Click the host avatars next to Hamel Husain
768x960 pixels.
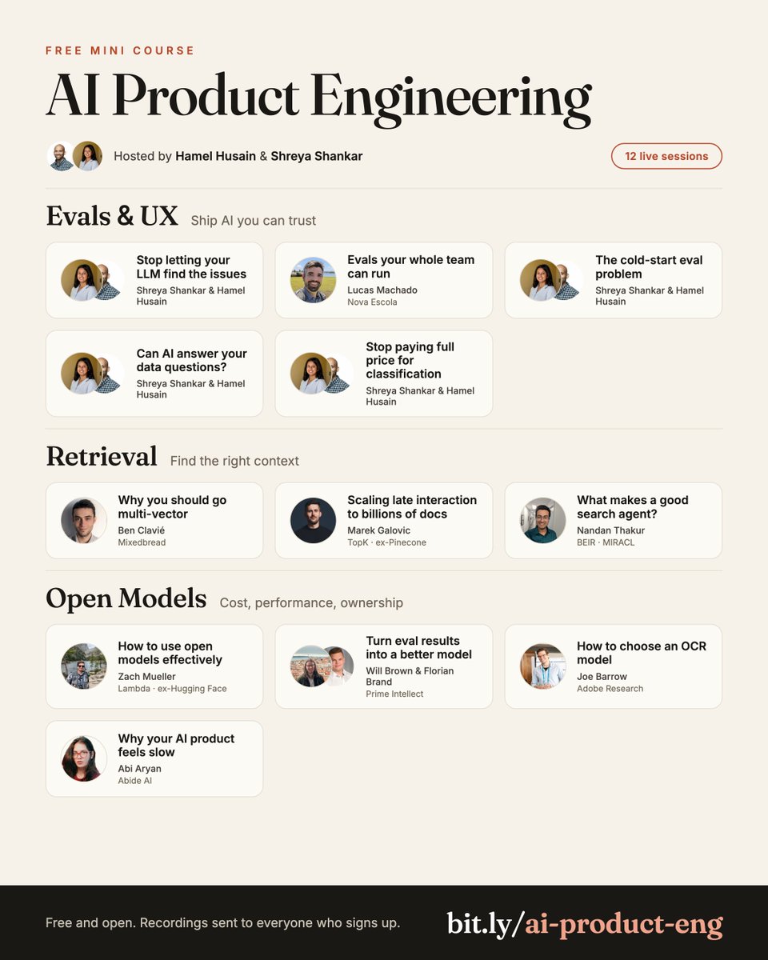click(74, 157)
